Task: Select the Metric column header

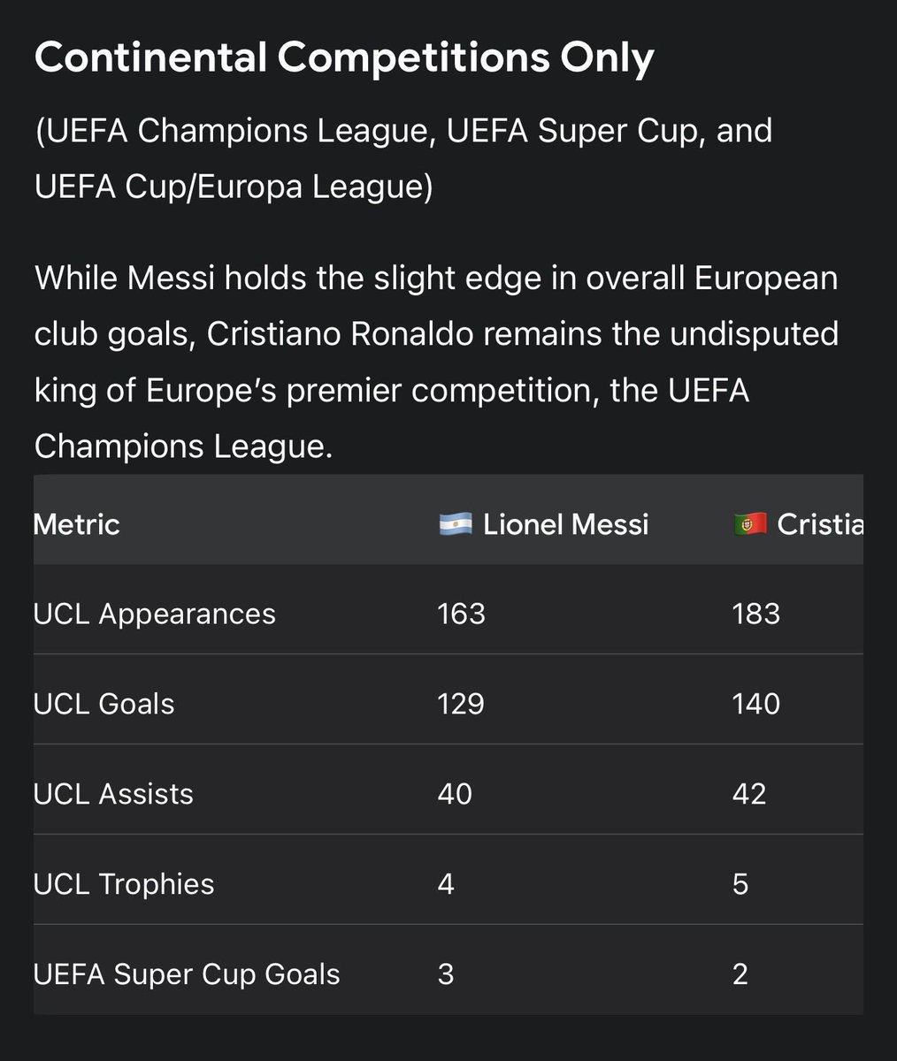Action: pyautogui.click(x=76, y=524)
